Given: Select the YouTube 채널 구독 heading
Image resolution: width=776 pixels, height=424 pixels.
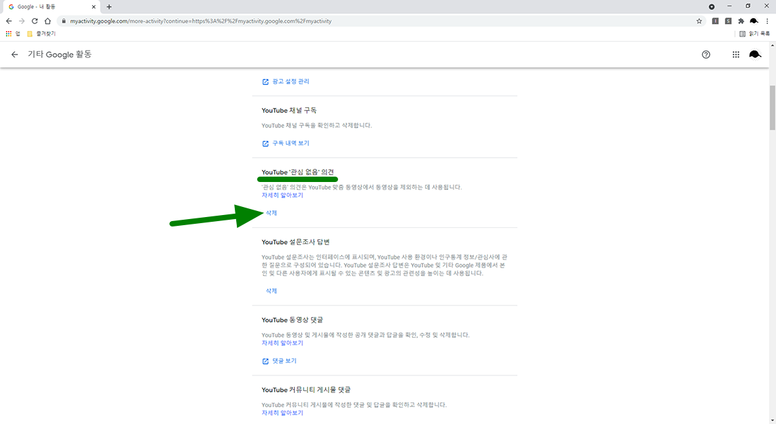Looking at the screenshot, I should [289, 111].
